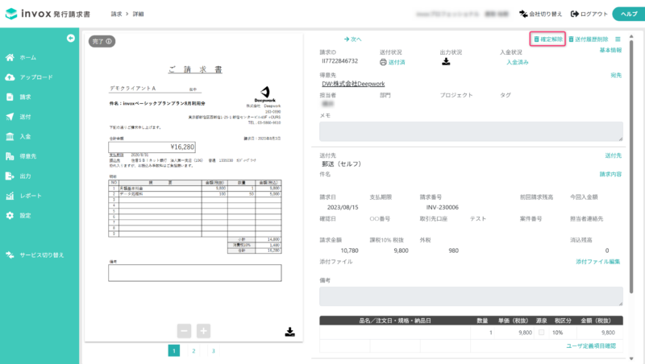Image resolution: width=645 pixels, height=364 pixels.
Task: Jump to 基本情報 section
Action: pyautogui.click(x=610, y=50)
